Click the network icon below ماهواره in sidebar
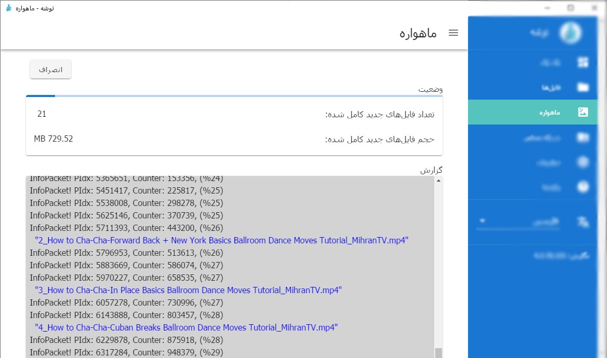The height and width of the screenshot is (358, 607). pyautogui.click(x=583, y=137)
